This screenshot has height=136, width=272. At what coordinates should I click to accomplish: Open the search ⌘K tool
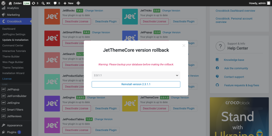point(46,3)
